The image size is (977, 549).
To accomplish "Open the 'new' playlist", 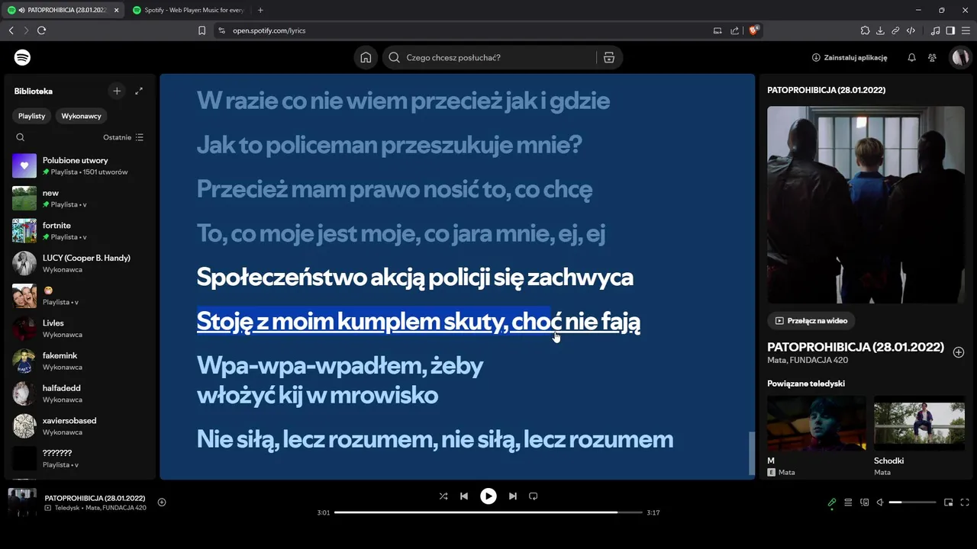I will coord(79,198).
